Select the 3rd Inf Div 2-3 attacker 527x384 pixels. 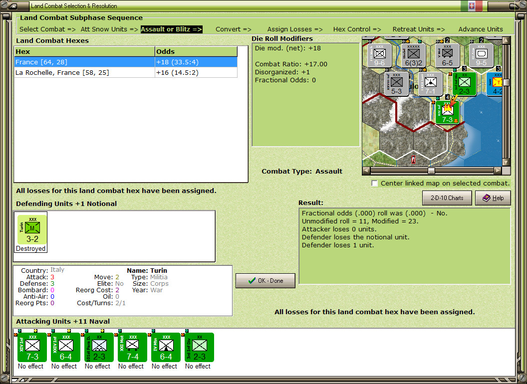coord(199,347)
